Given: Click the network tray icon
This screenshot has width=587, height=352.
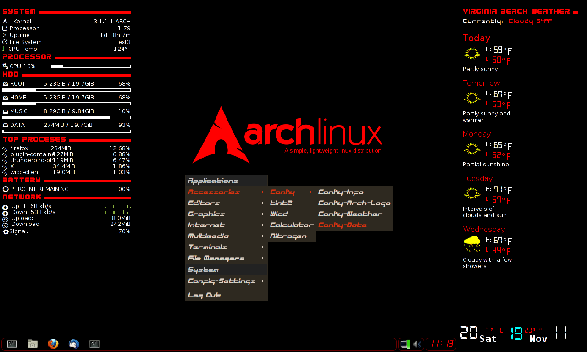Looking at the screenshot, I should [405, 344].
